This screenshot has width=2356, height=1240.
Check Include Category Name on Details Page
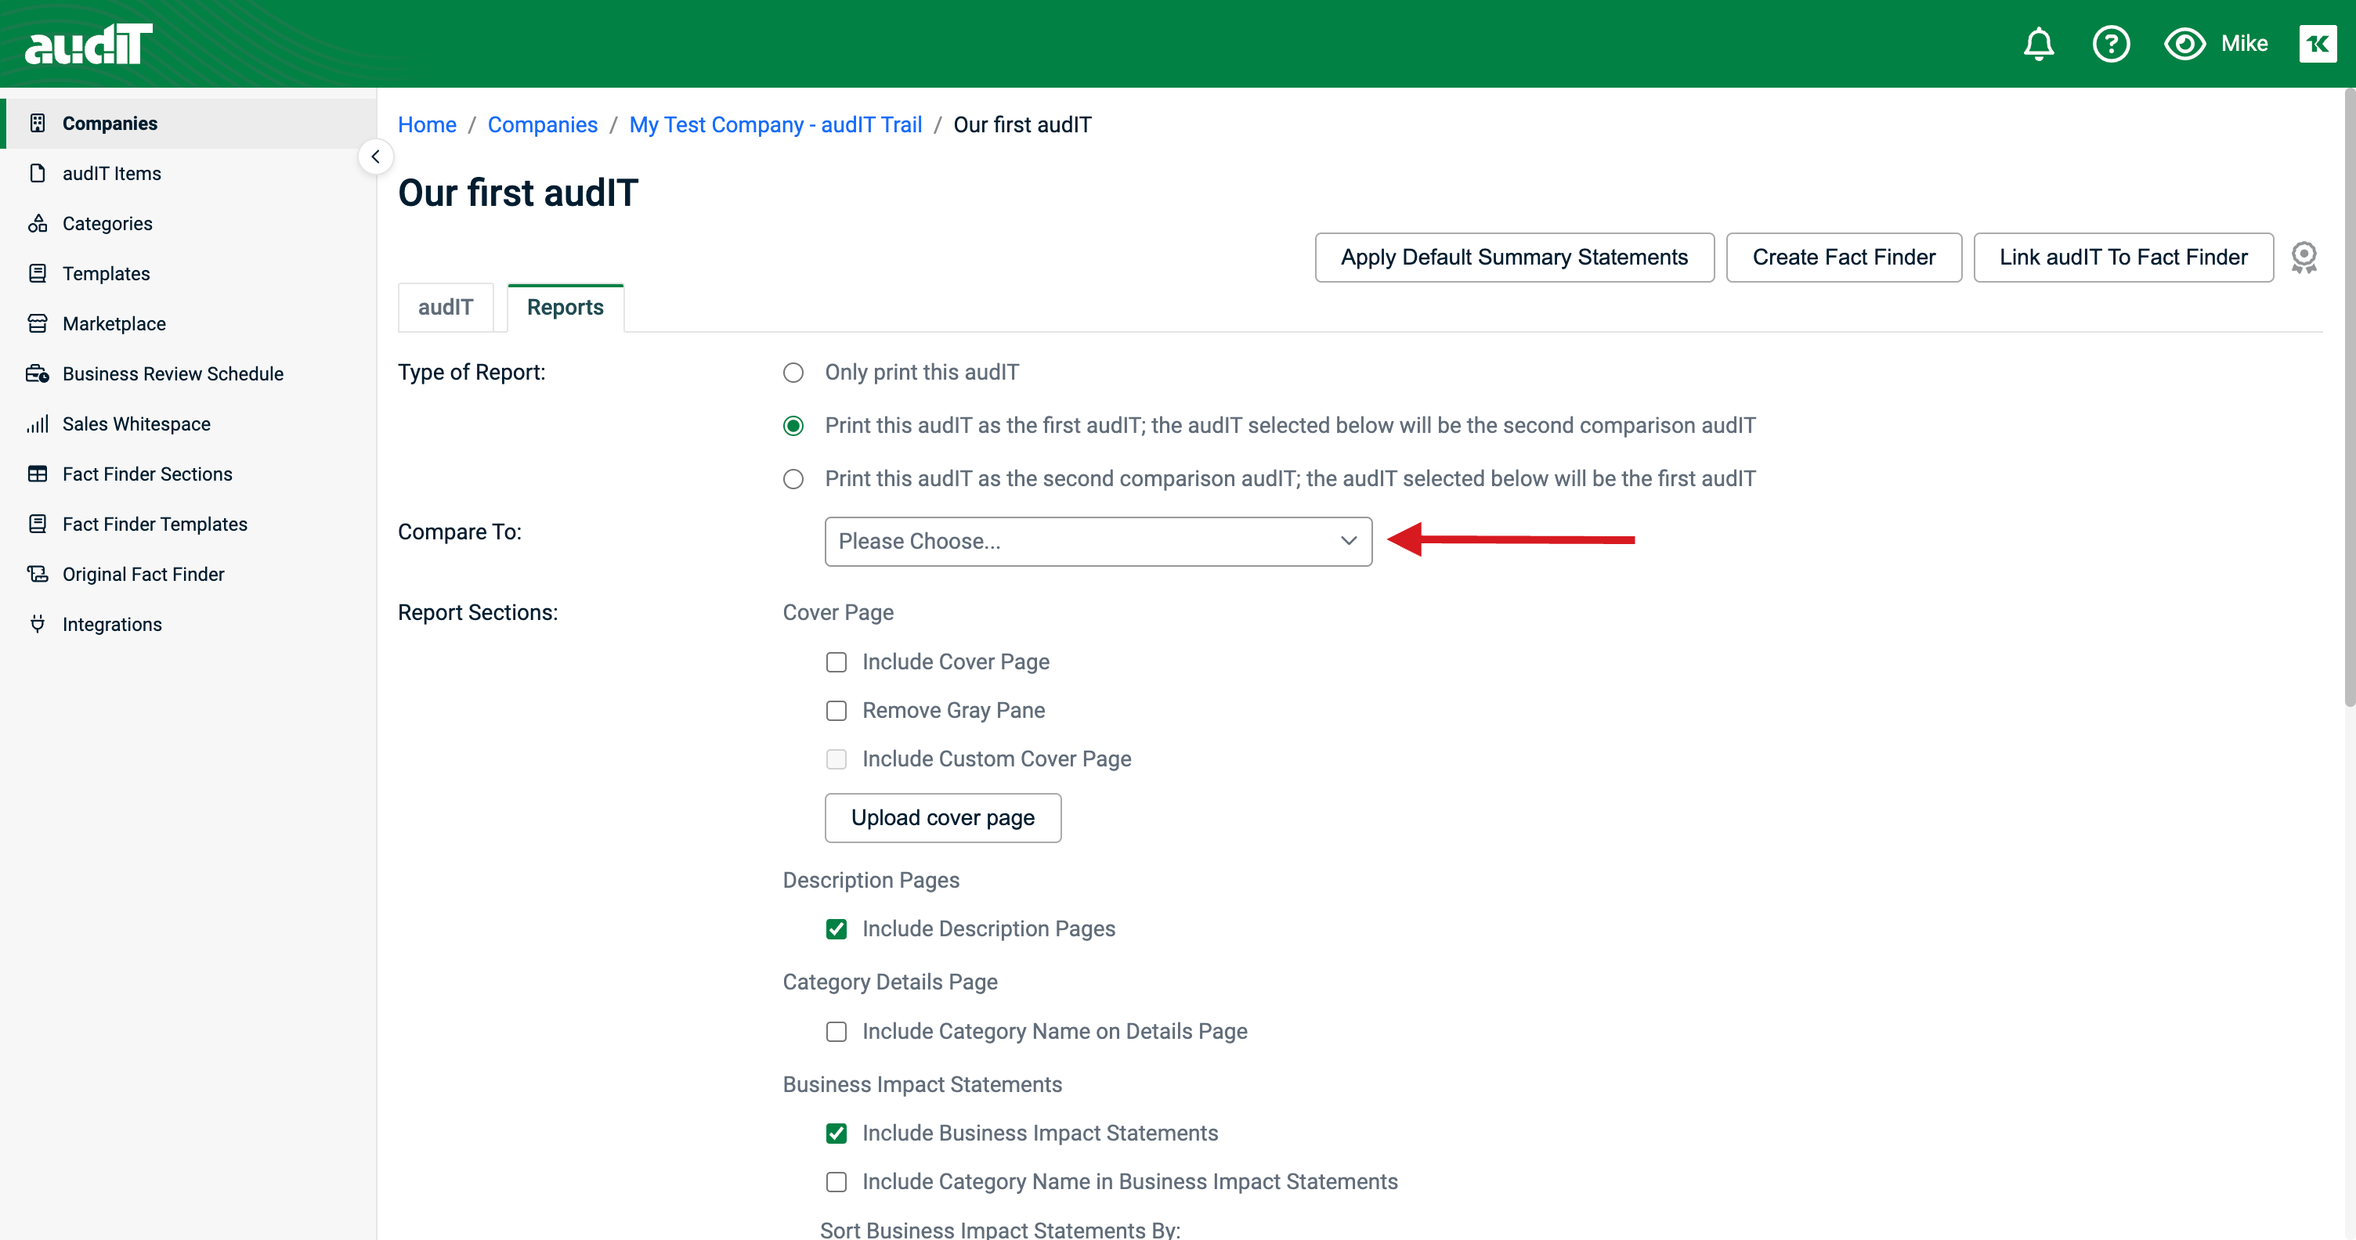(836, 1032)
